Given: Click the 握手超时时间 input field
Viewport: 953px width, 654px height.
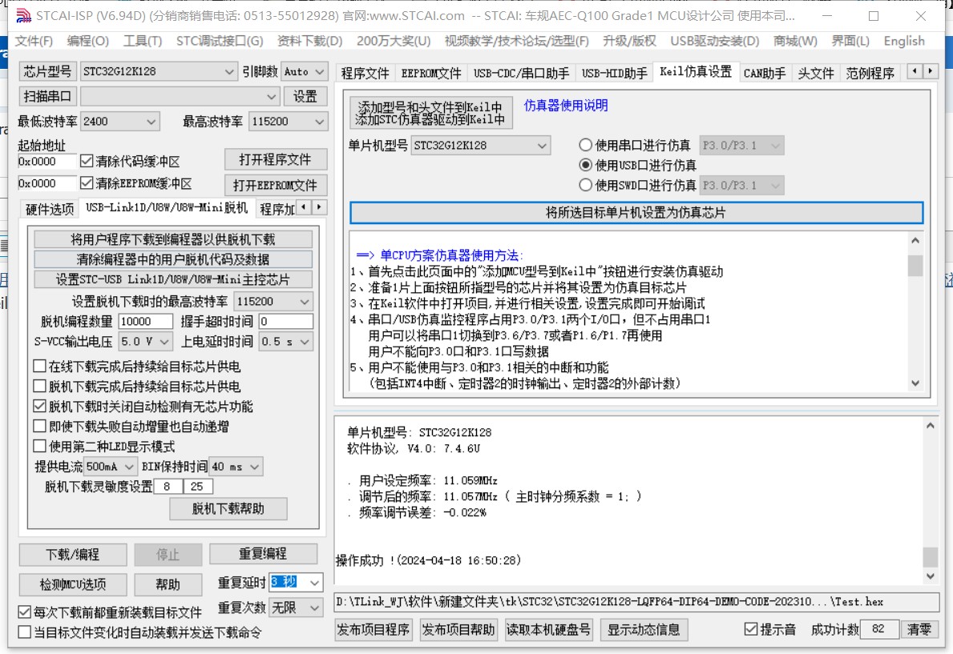Looking at the screenshot, I should click(x=285, y=321).
